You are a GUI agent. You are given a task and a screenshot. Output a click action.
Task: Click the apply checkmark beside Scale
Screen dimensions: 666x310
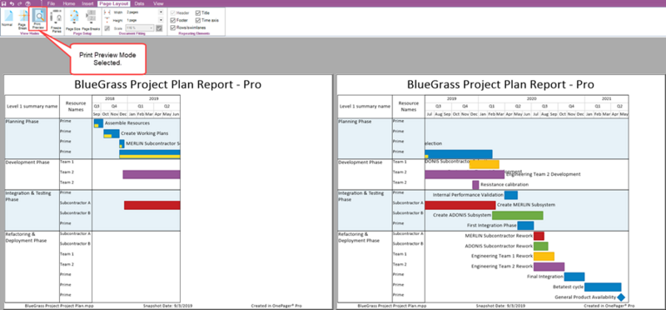click(x=159, y=28)
